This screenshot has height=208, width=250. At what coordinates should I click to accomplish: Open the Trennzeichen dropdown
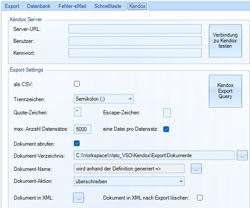coord(104,99)
